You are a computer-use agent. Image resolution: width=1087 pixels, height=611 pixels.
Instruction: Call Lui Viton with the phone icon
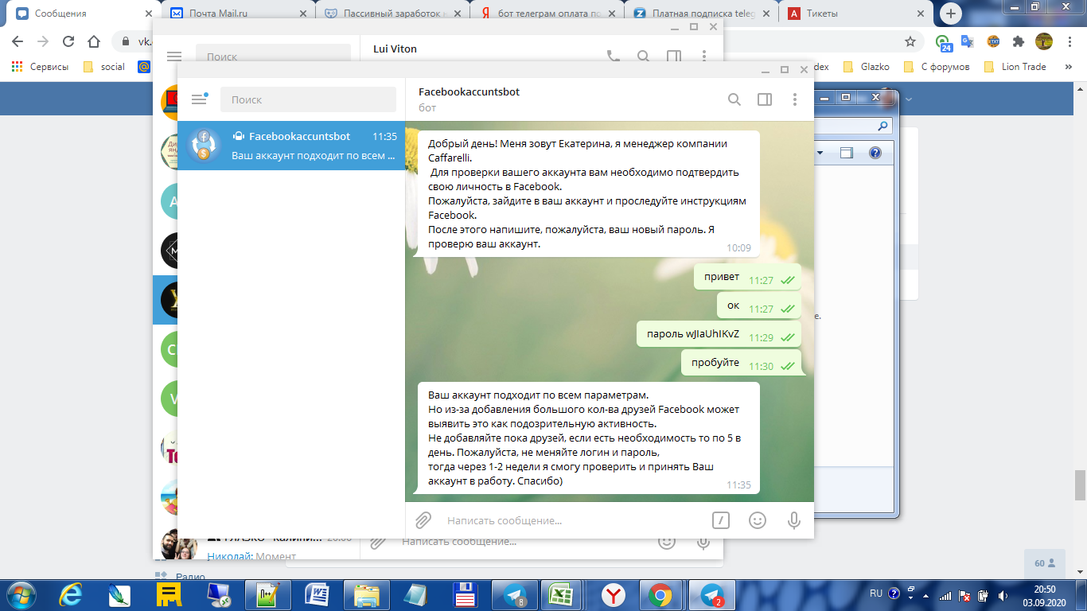(613, 56)
